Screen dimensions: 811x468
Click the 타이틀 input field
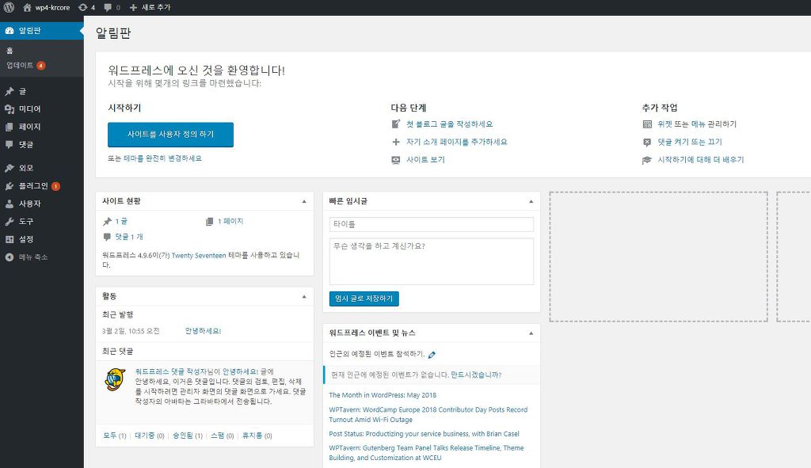[432, 224]
